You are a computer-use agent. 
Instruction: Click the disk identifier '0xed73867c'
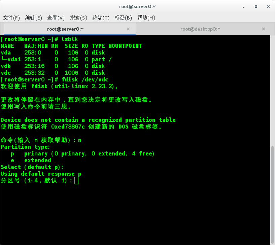[68, 127]
